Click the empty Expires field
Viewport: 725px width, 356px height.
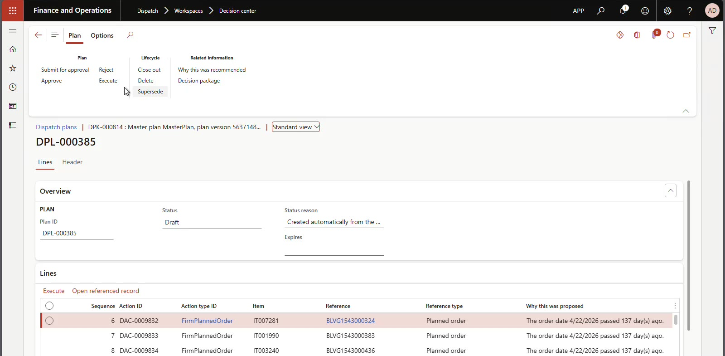[334, 249]
